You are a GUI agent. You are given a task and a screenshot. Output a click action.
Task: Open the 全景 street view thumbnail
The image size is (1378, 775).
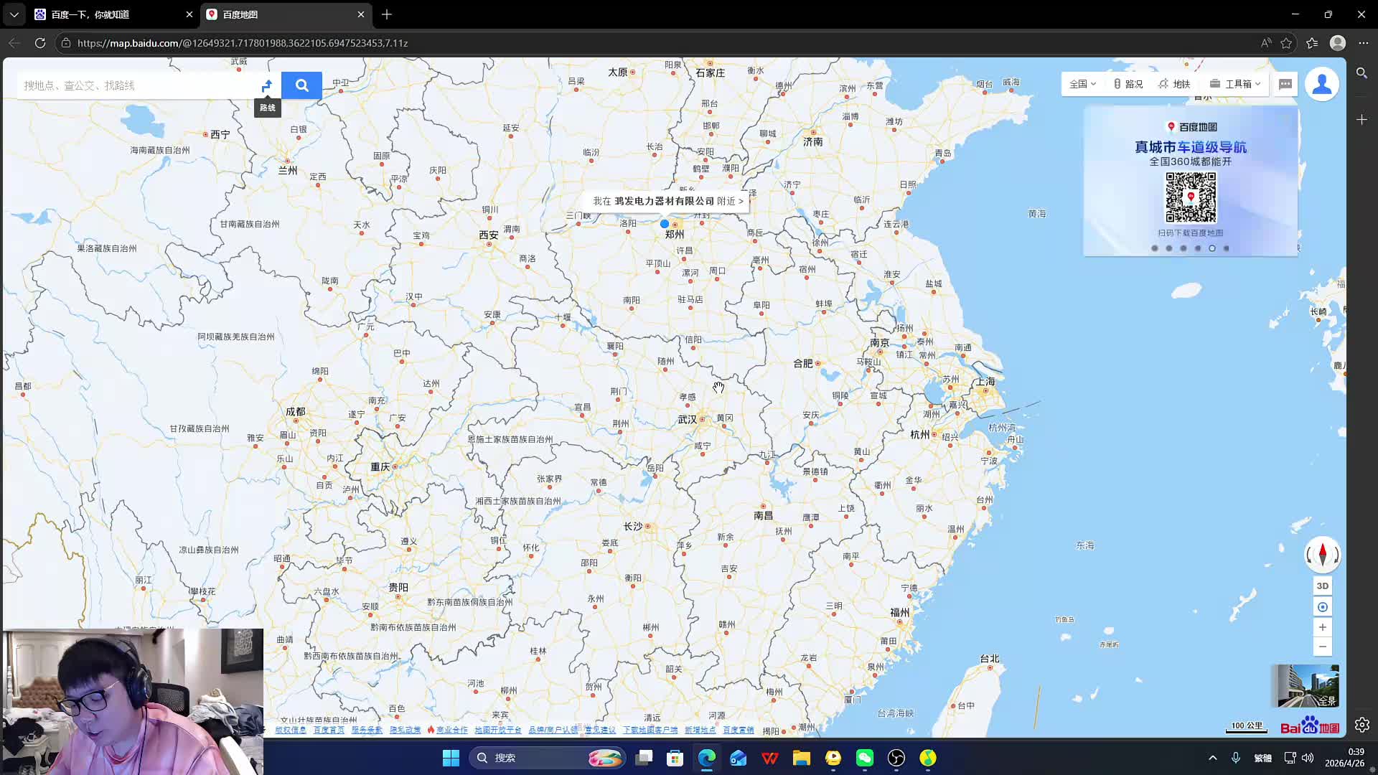tap(1308, 686)
